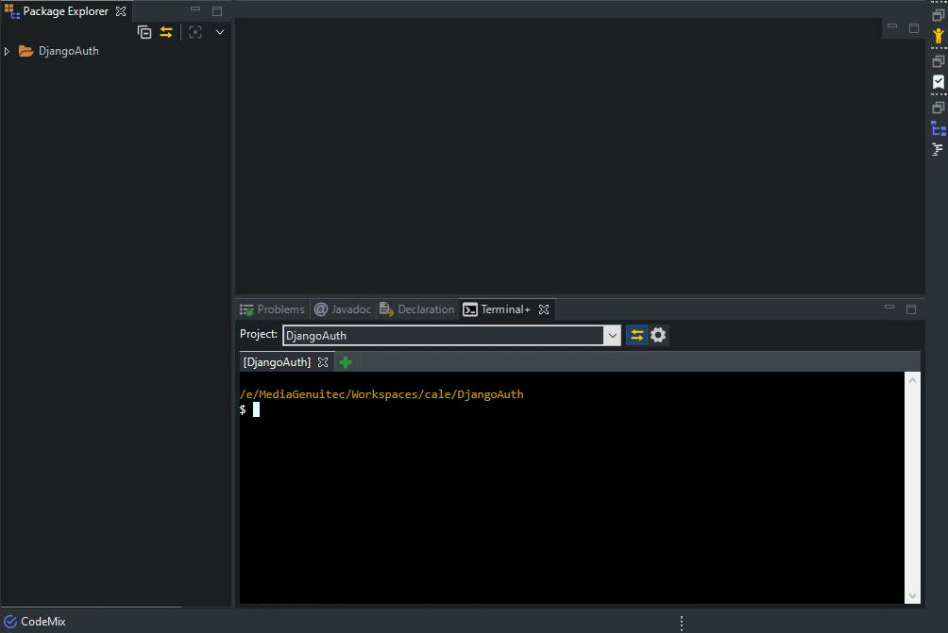948x633 pixels.
Task: Click the terminal vertical scrollbar down arrow
Action: [x=912, y=596]
